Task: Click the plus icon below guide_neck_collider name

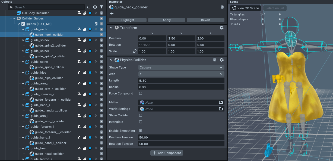Action: [112, 14]
